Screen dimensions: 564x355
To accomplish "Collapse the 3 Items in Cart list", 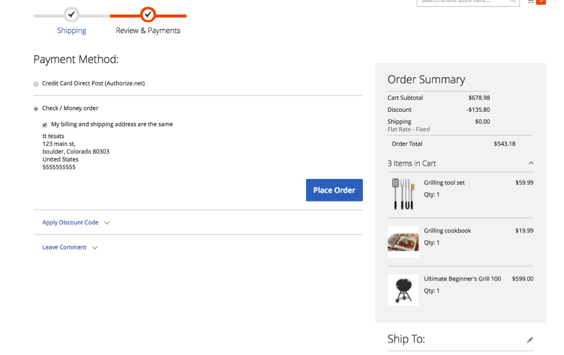I will (x=532, y=163).
